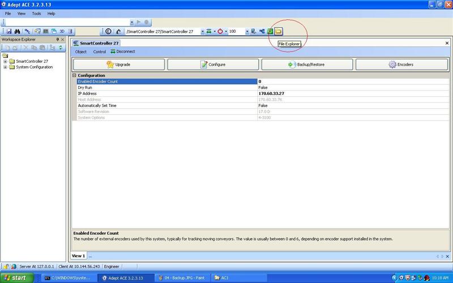Select System Configuration in workspace tree
Image resolution: width=453 pixels, height=283 pixels.
click(x=35, y=67)
